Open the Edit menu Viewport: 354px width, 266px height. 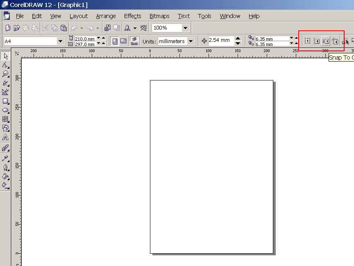click(x=37, y=16)
